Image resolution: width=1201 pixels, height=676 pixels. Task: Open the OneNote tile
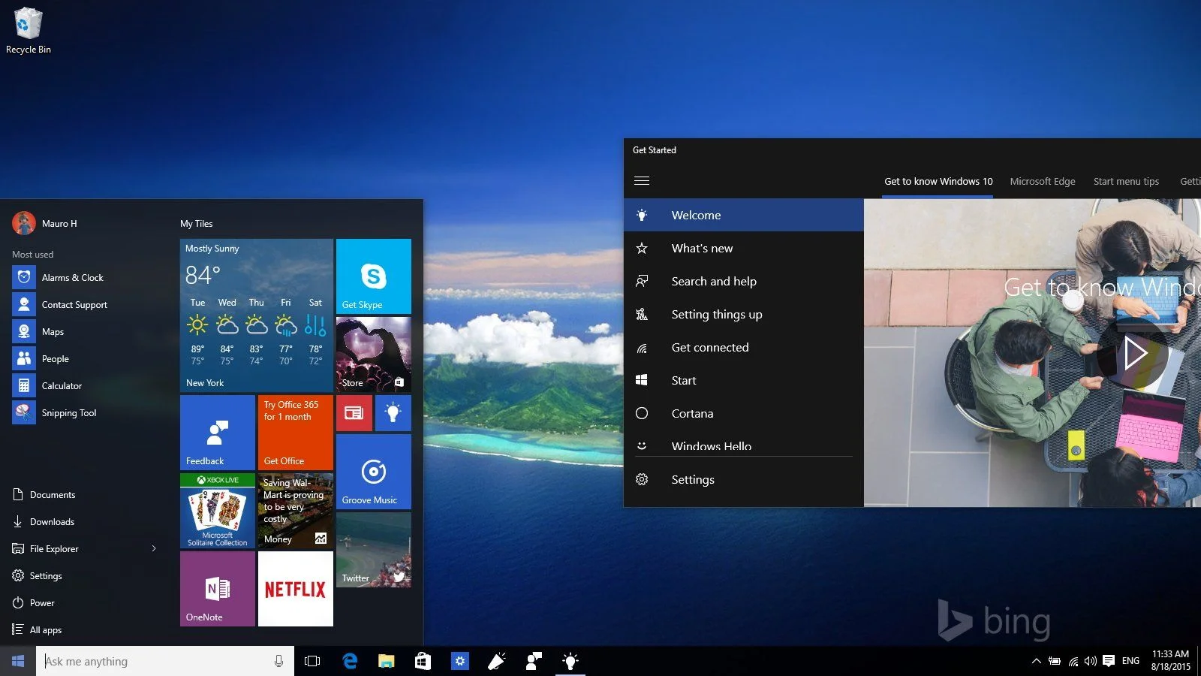pyautogui.click(x=217, y=589)
